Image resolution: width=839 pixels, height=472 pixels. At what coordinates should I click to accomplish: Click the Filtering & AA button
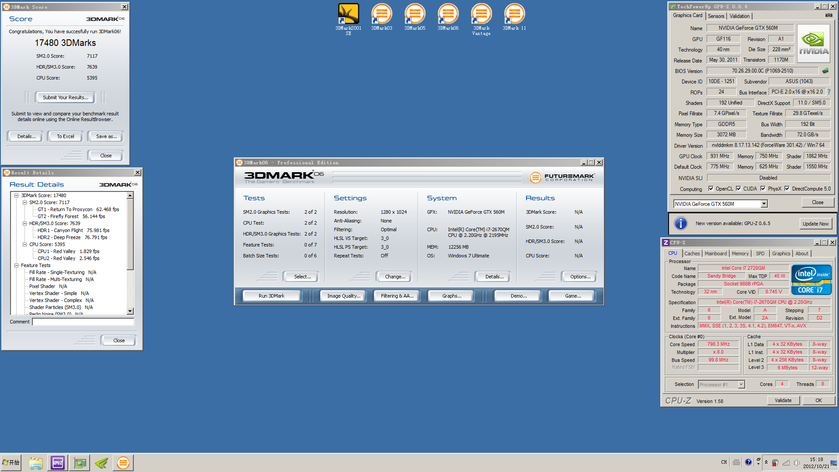[397, 296]
